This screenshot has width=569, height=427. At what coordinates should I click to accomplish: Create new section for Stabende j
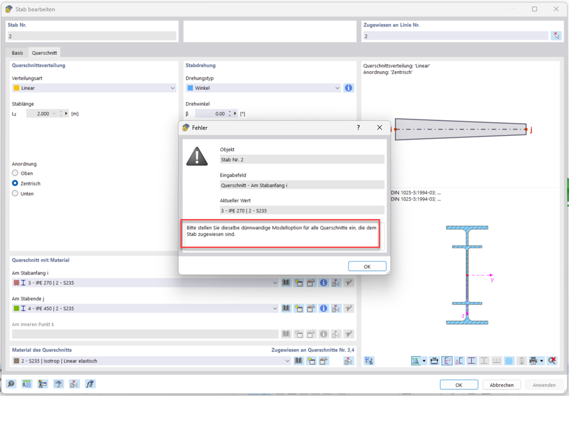point(299,308)
